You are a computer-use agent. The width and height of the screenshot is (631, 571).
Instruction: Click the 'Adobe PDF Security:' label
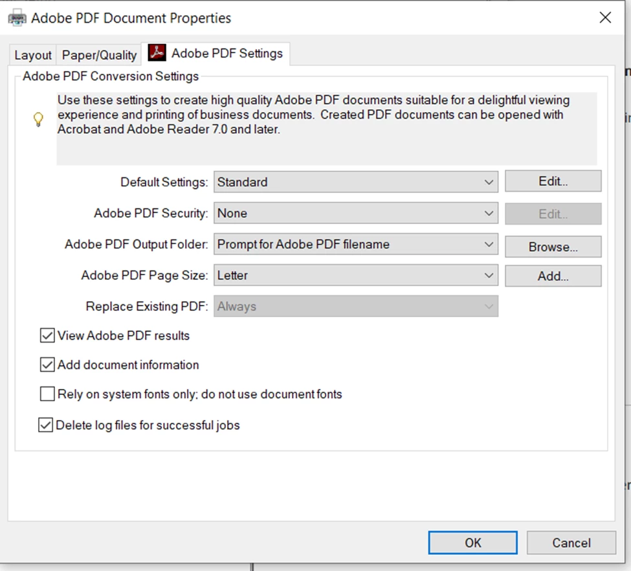(151, 213)
